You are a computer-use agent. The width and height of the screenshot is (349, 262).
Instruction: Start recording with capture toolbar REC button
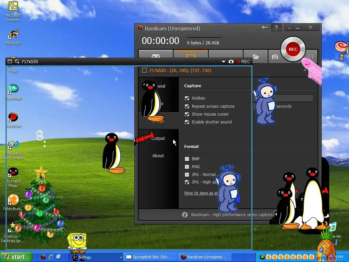point(243,61)
